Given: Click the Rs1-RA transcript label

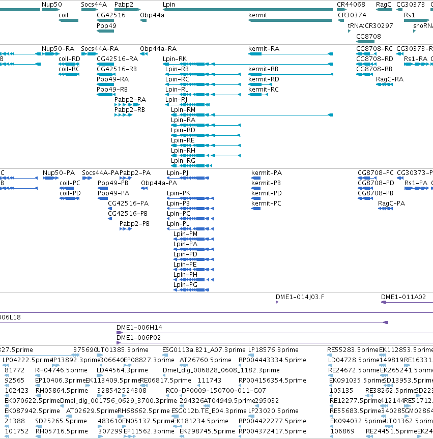Looking at the screenshot, I should tap(416, 59).
